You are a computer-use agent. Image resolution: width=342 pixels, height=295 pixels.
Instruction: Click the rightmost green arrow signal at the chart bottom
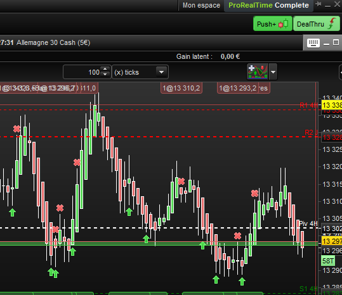(242, 281)
